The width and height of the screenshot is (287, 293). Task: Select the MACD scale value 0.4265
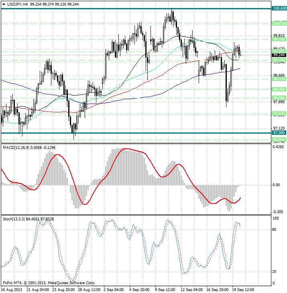point(278,147)
